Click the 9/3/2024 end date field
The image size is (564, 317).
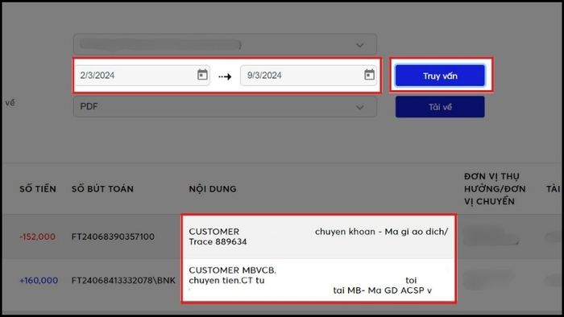coord(309,76)
